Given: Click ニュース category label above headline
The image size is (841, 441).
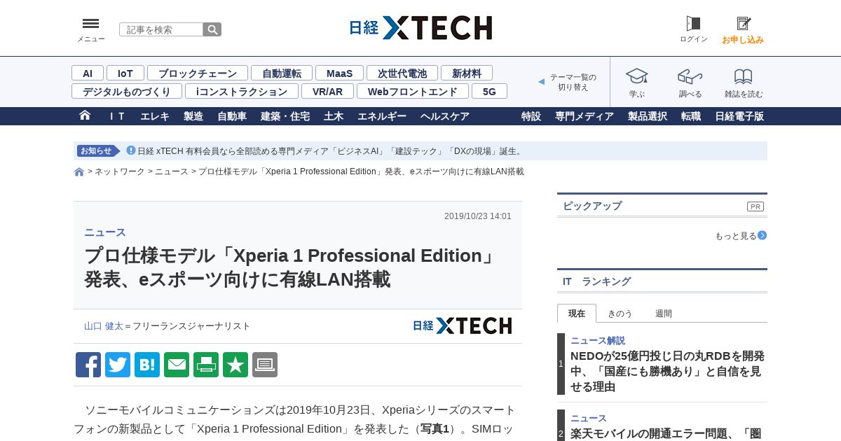Looking at the screenshot, I should pos(105,232).
